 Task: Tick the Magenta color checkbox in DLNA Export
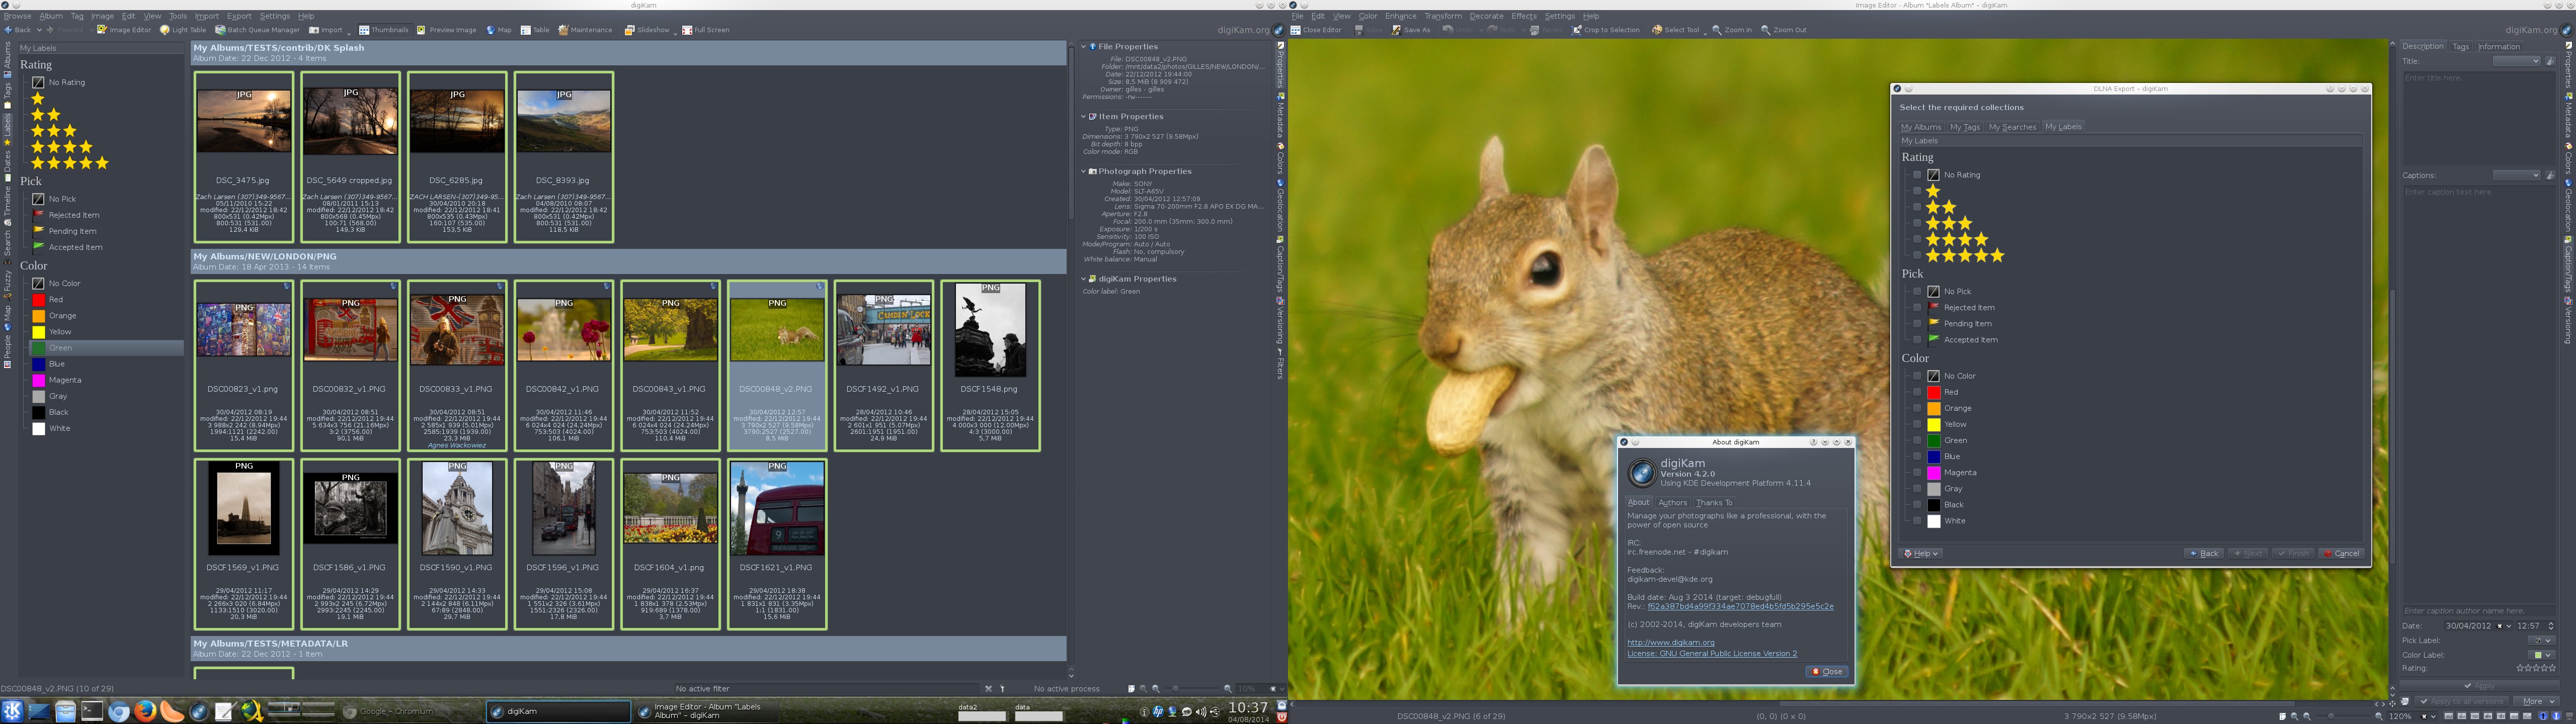point(1917,473)
